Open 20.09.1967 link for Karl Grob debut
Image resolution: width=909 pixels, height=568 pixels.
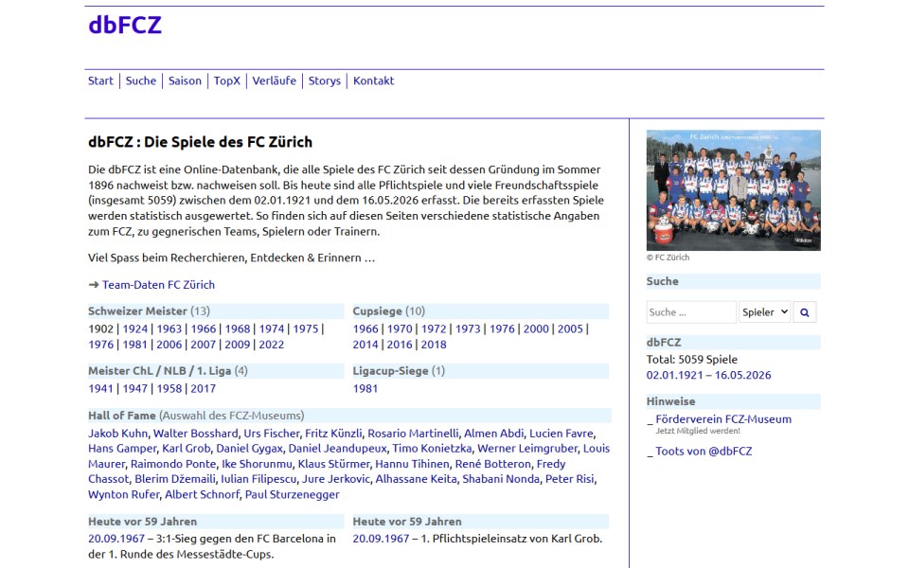(381, 539)
